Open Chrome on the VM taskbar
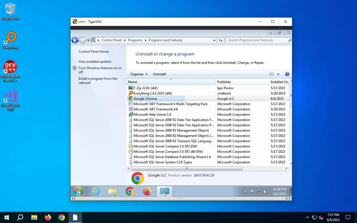This screenshot has height=223, width=357. [x=130, y=191]
